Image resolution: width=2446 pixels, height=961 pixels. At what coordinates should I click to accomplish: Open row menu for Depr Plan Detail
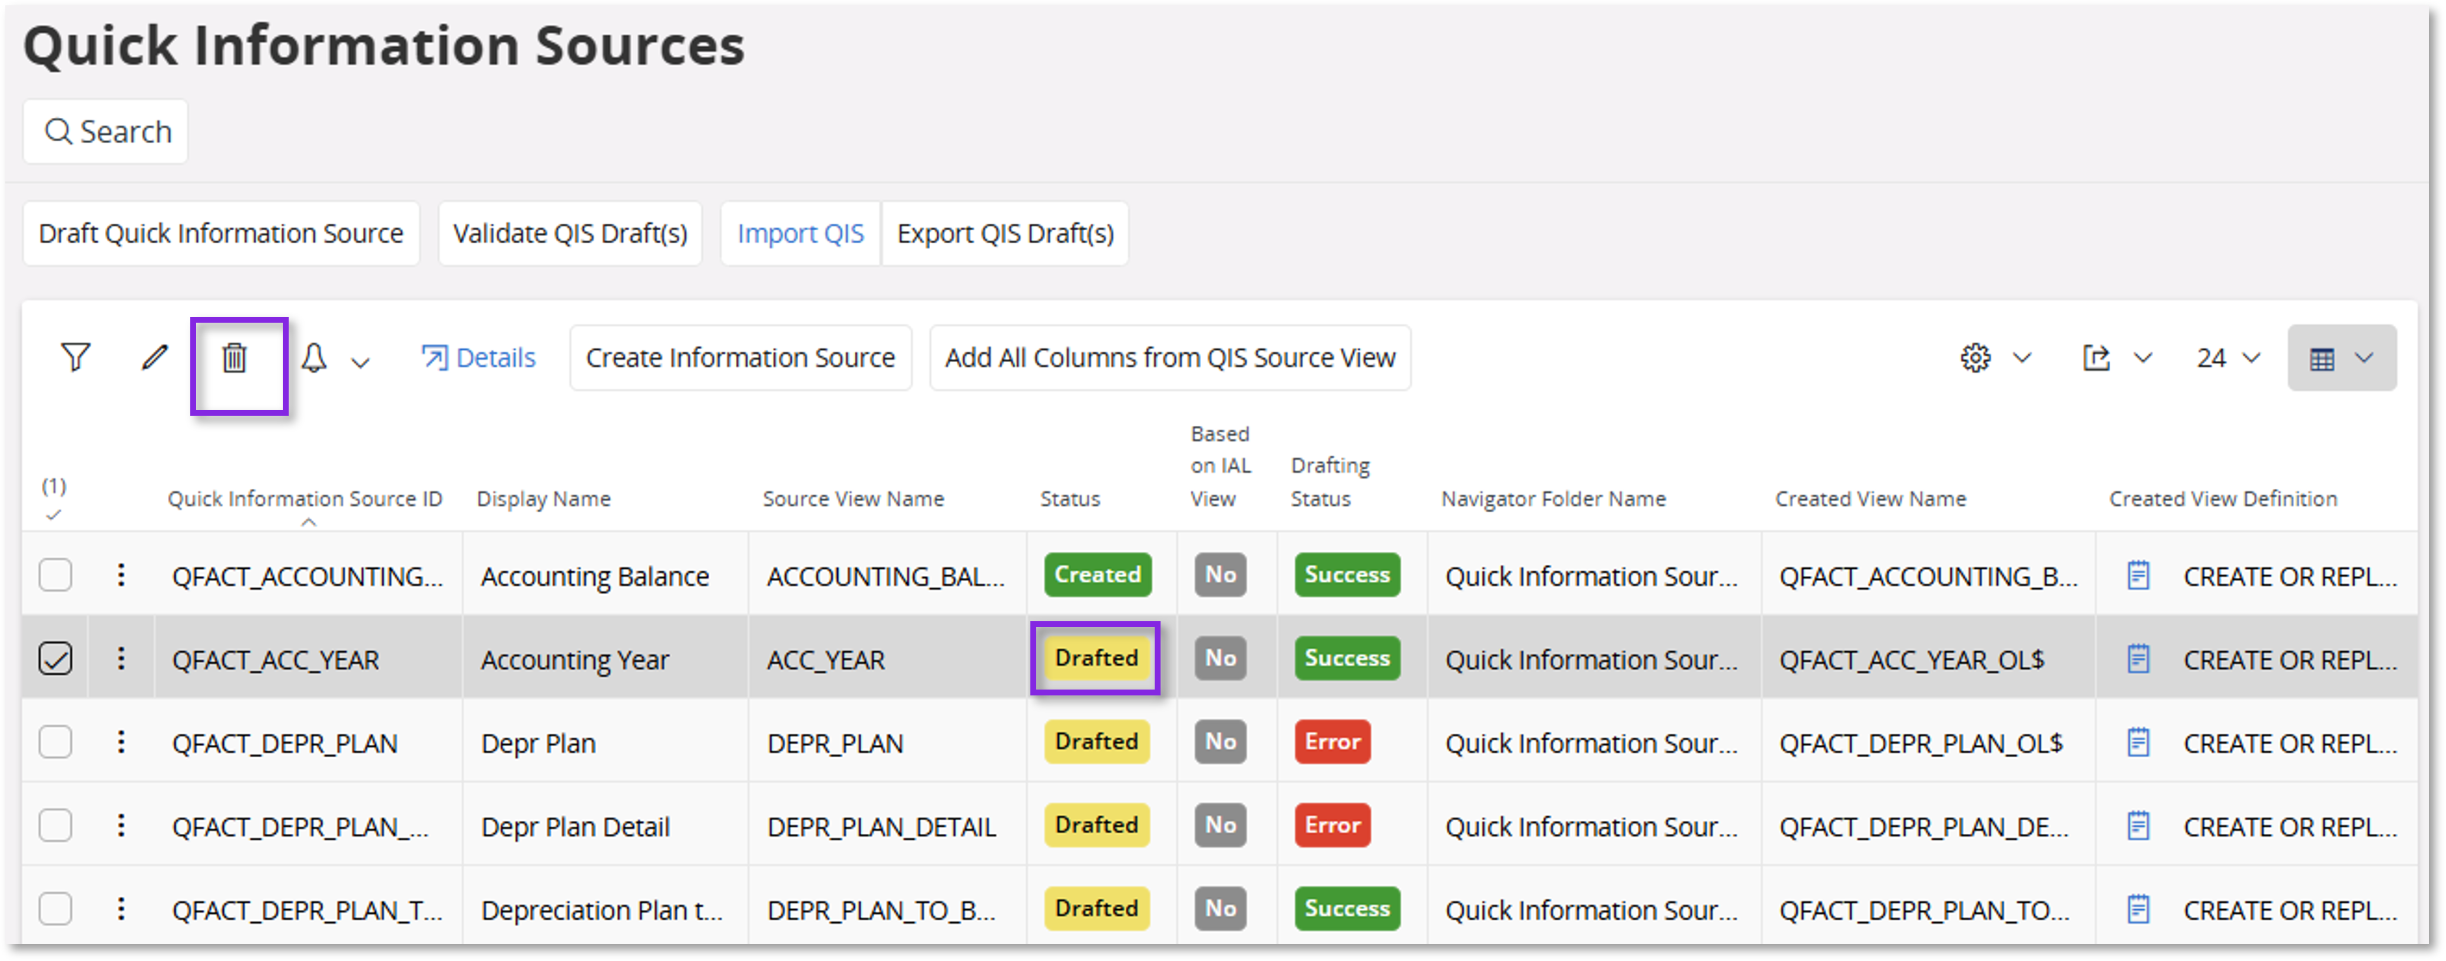coord(121,824)
